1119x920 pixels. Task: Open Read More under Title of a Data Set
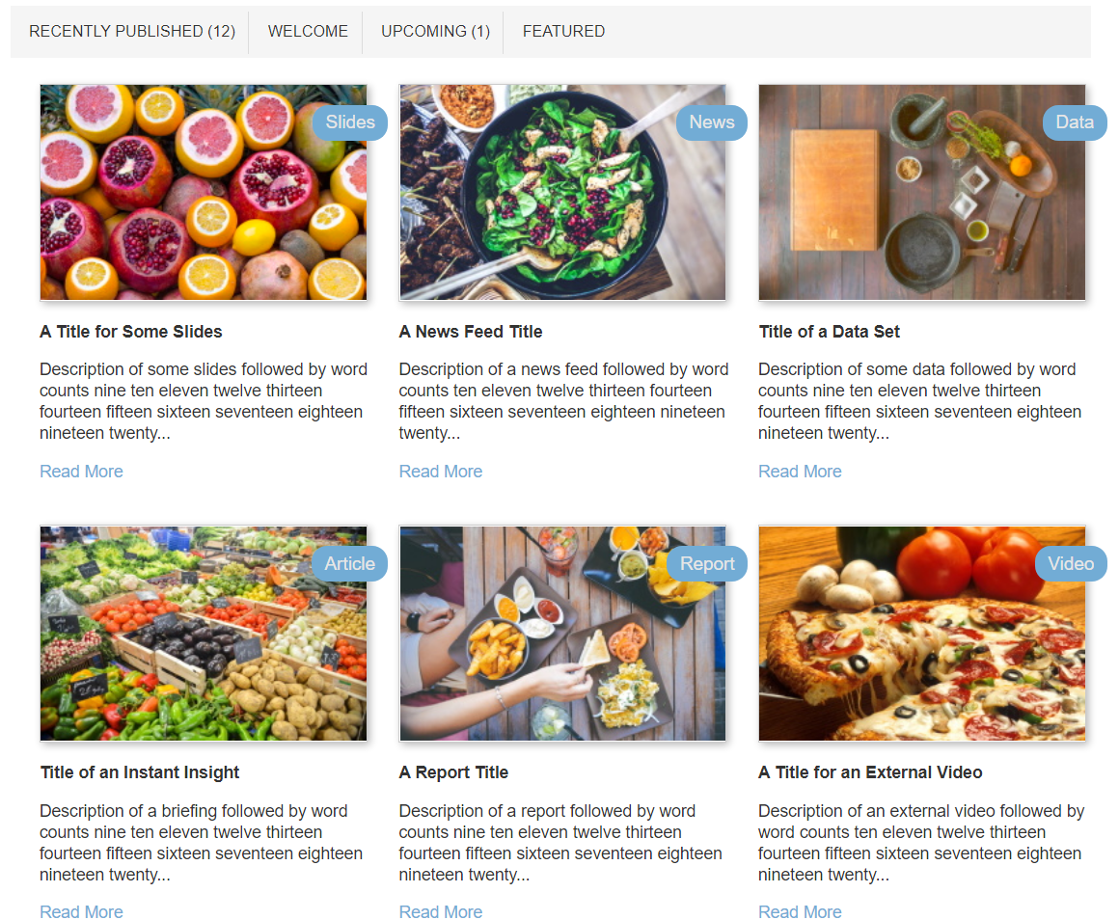[x=800, y=472]
